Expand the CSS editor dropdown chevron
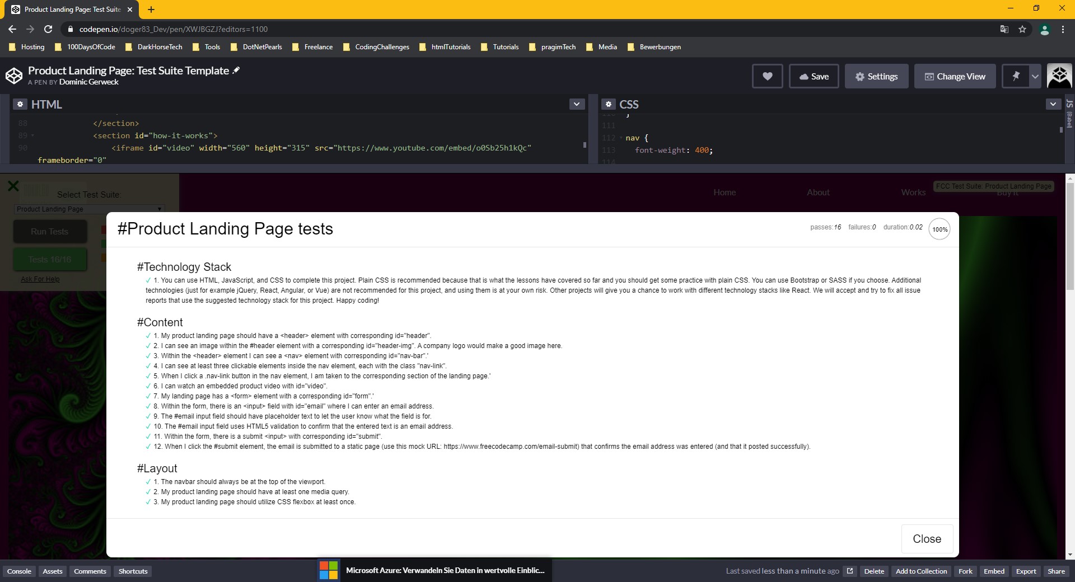The width and height of the screenshot is (1075, 582). click(1053, 104)
